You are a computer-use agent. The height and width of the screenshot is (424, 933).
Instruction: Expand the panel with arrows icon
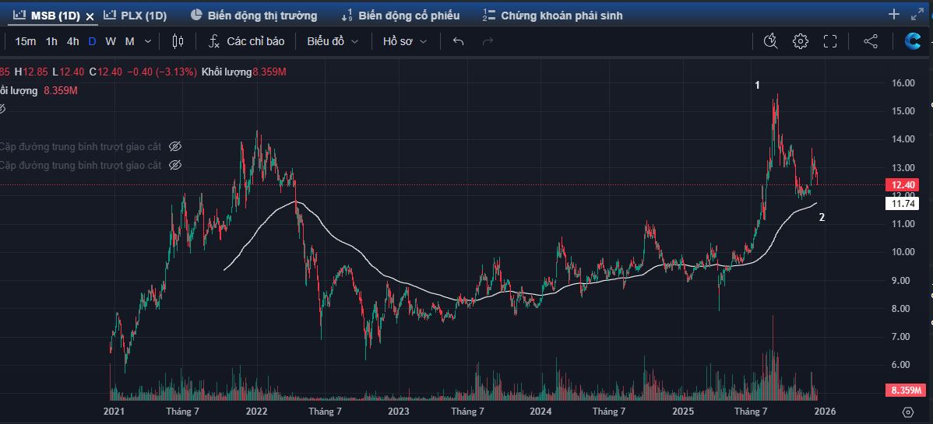coord(917,14)
